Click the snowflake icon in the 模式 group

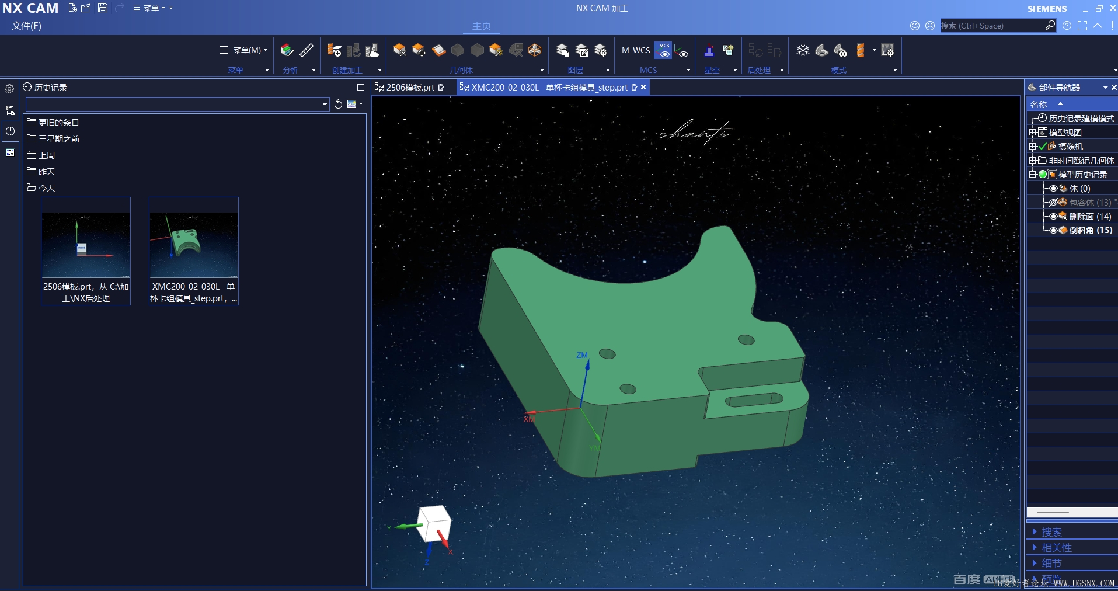coord(803,51)
